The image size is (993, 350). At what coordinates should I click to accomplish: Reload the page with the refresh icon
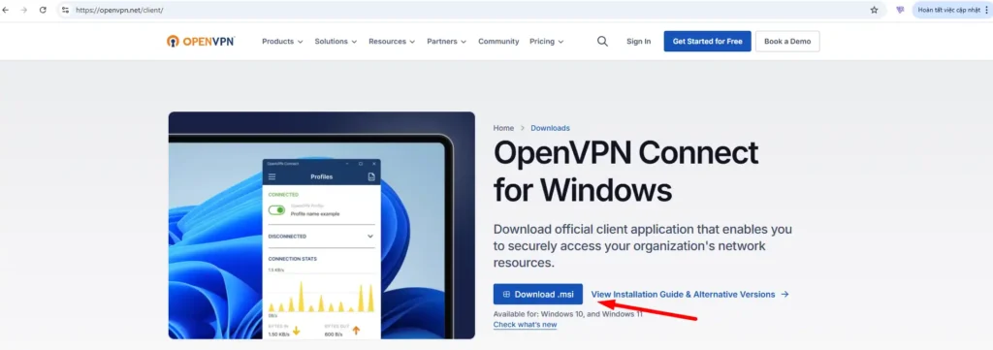[x=43, y=10]
